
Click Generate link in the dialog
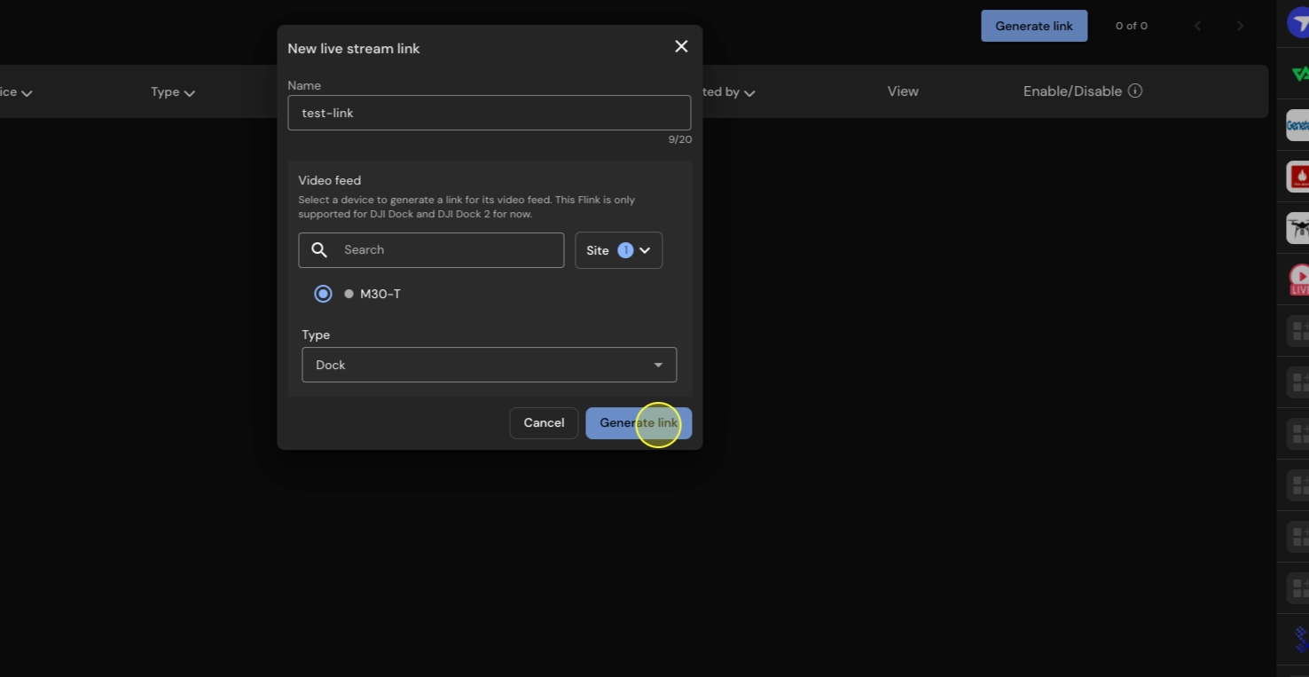point(638,423)
